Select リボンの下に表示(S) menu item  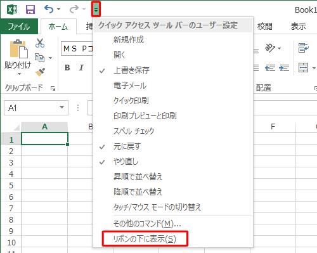pos(173,239)
